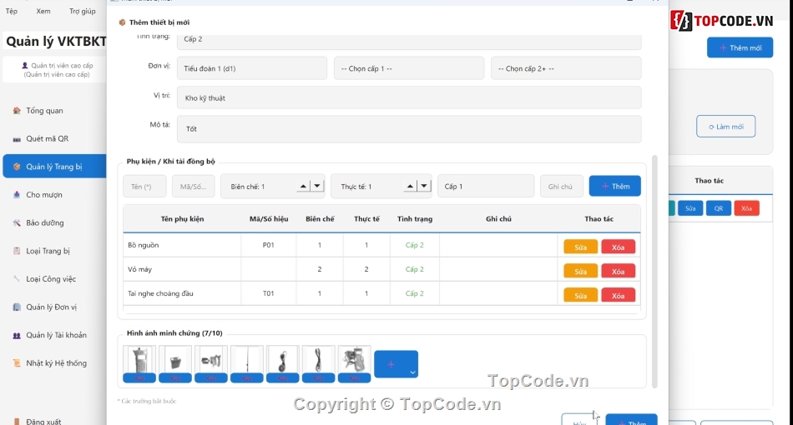Image resolution: width=793 pixels, height=425 pixels.
Task: Click Sửa for the Bộ nguồn accessory
Action: (x=580, y=247)
